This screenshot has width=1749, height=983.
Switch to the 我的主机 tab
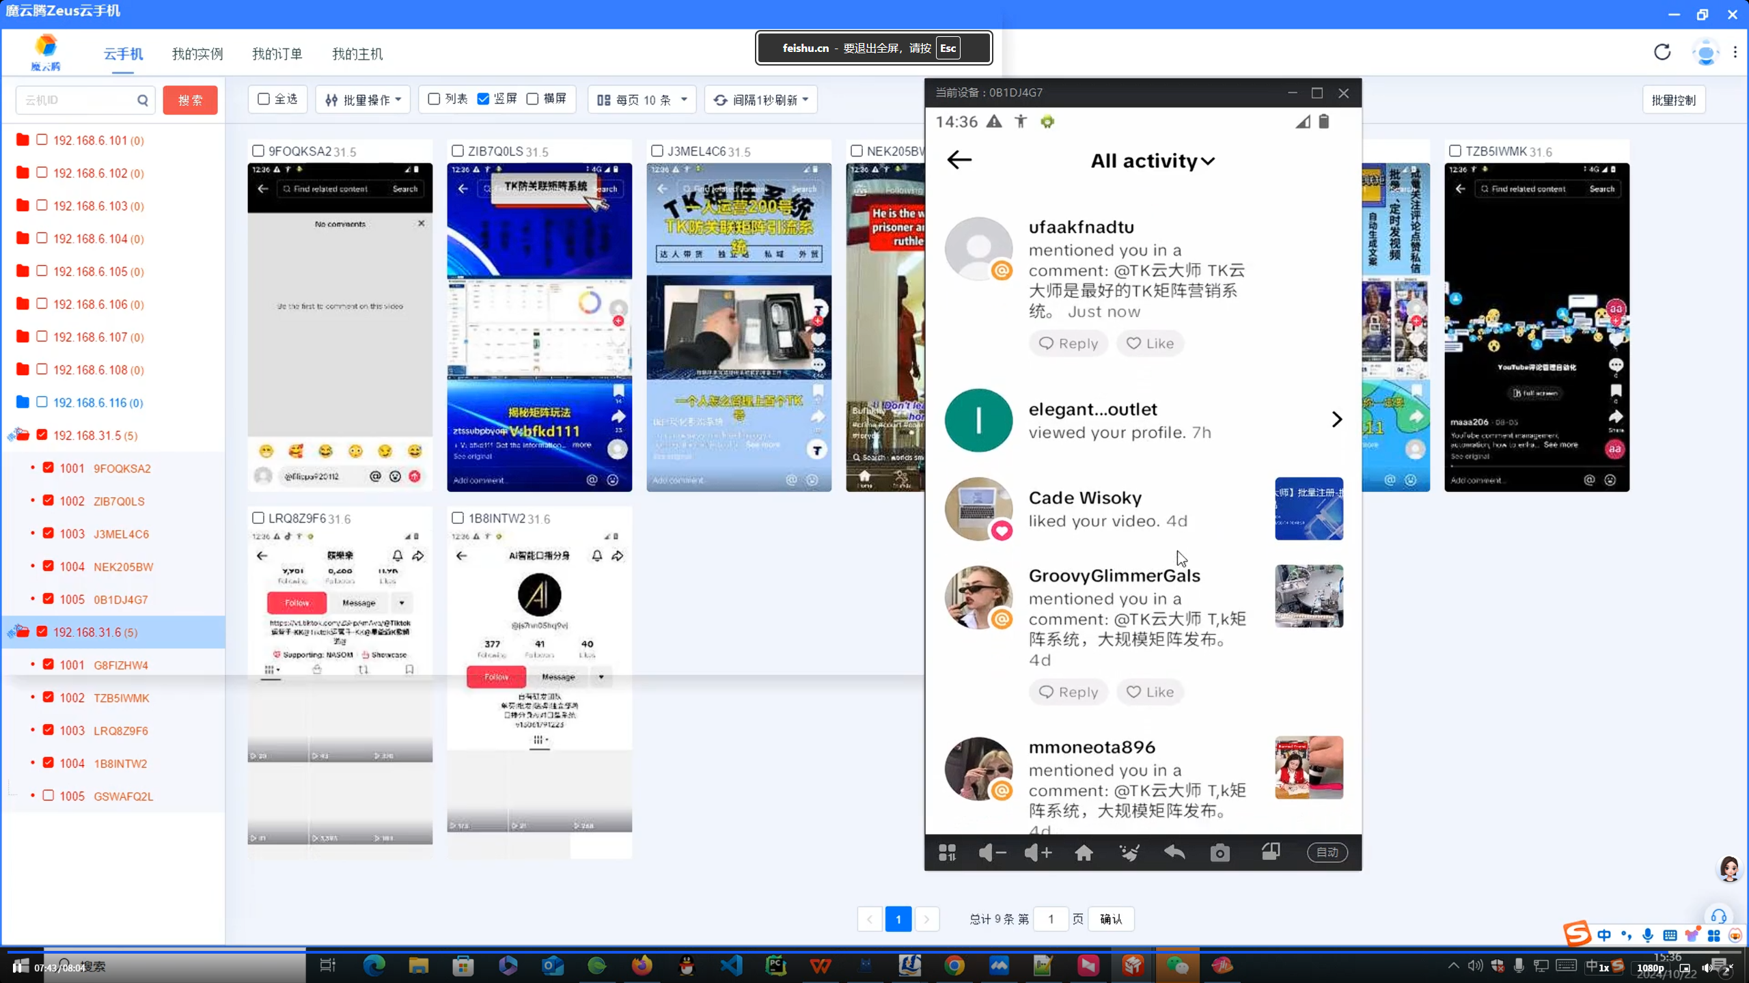click(x=357, y=54)
